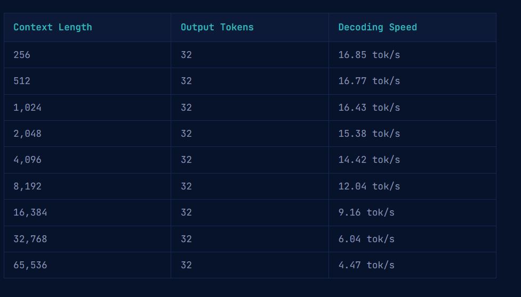This screenshot has height=297, width=521.
Task: Select the 9.16 tok/s speed cell
Action: point(366,212)
